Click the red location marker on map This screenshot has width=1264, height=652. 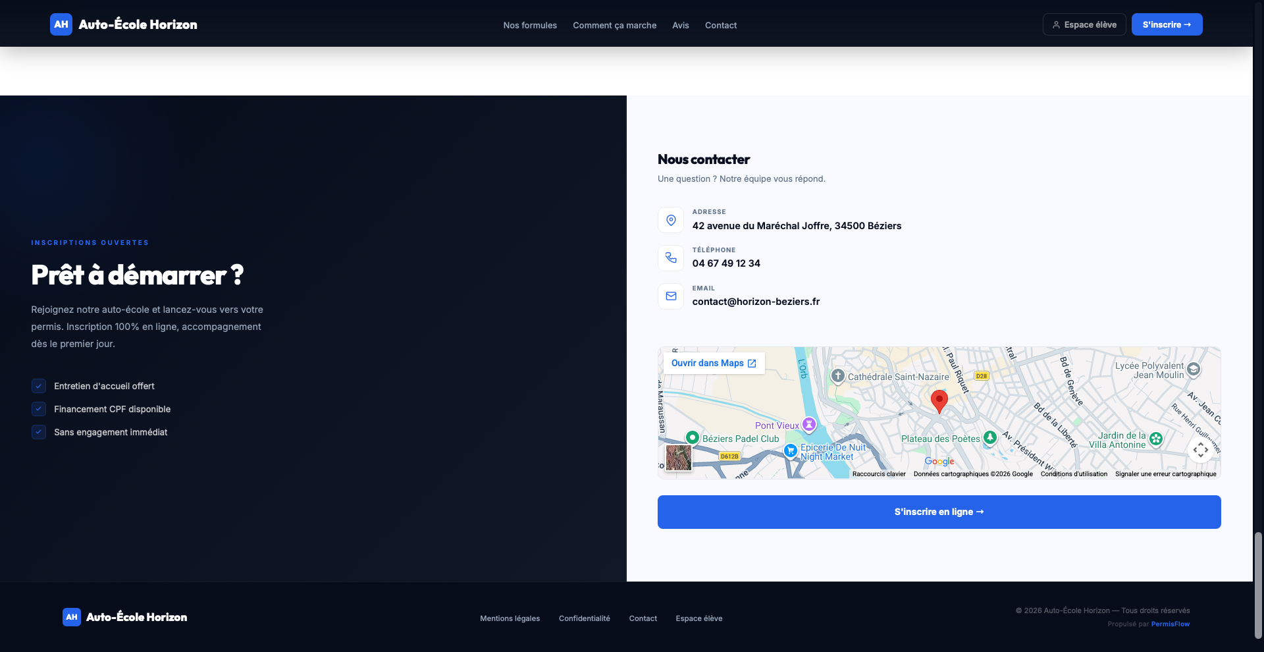click(x=939, y=400)
